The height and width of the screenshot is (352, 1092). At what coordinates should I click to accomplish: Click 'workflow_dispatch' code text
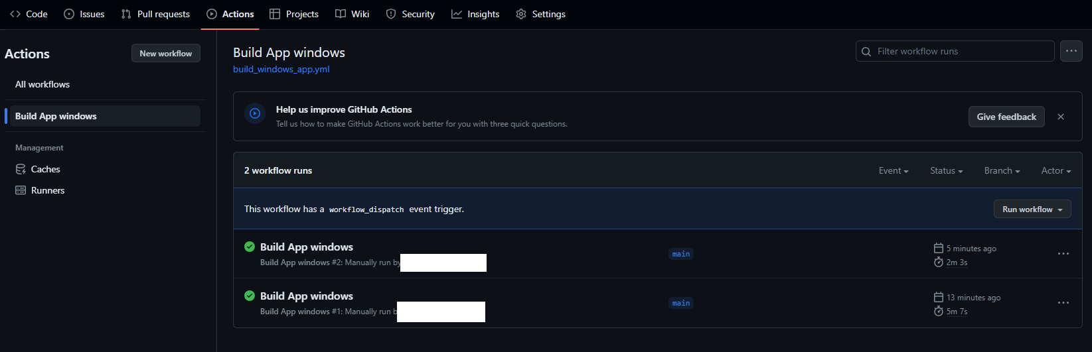pyautogui.click(x=366, y=209)
